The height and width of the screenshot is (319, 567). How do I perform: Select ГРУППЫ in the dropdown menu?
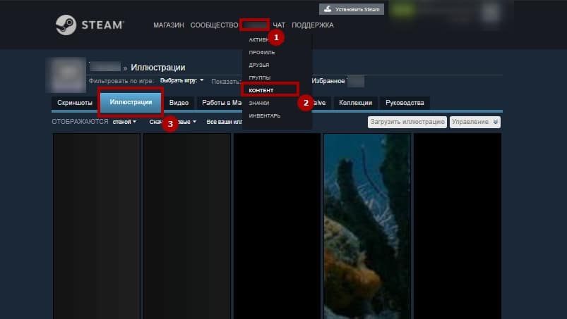click(x=260, y=77)
